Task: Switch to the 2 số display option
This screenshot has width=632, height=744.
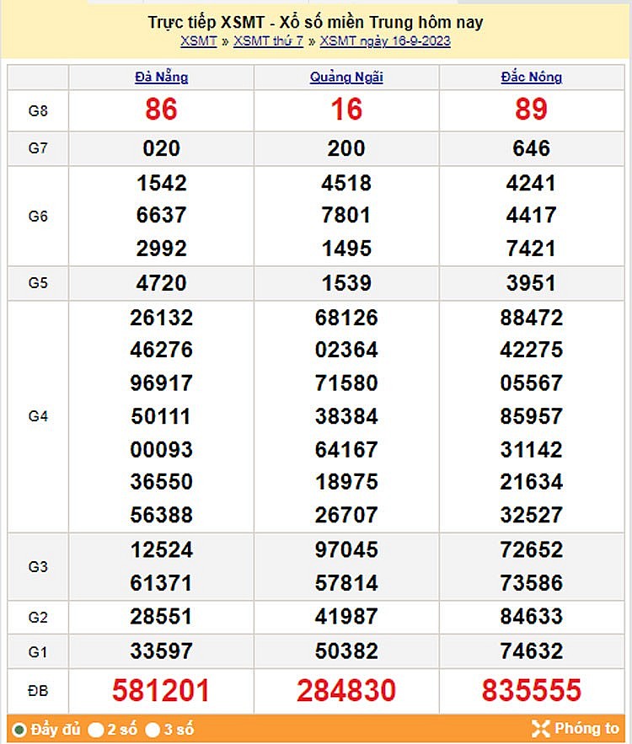Action: 97,730
